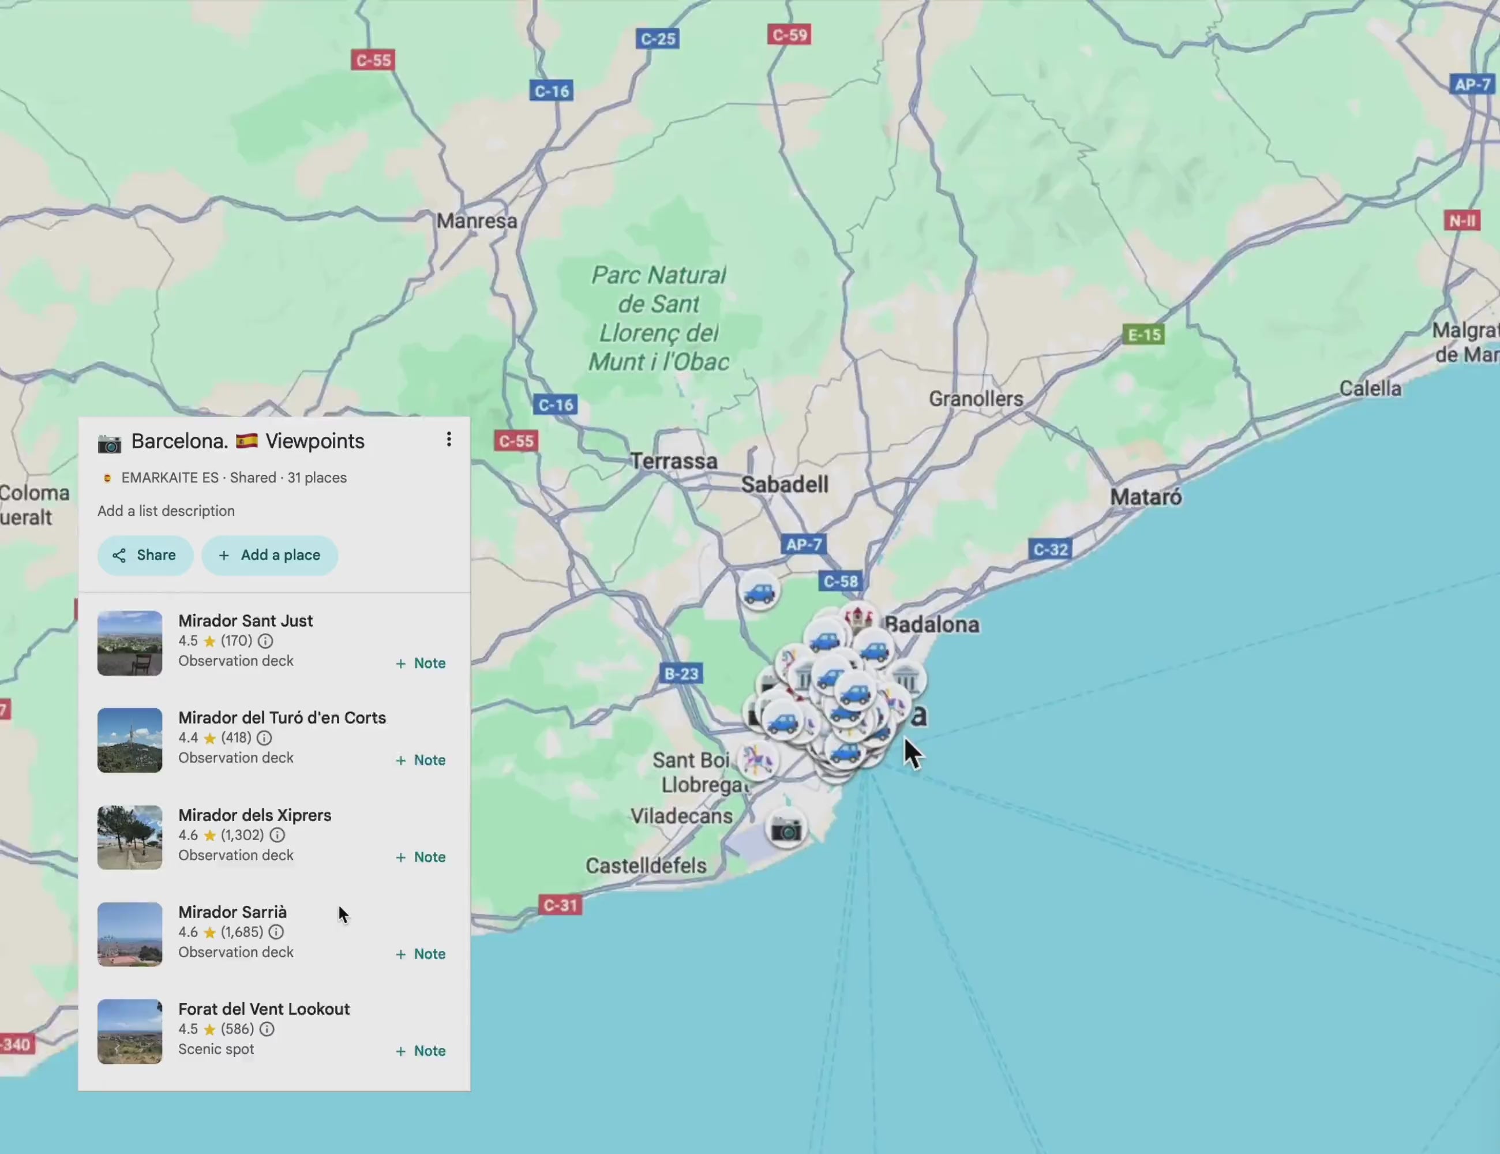This screenshot has height=1154, width=1500.
Task: Click the EMARKAITE ES list owner name
Action: point(170,477)
